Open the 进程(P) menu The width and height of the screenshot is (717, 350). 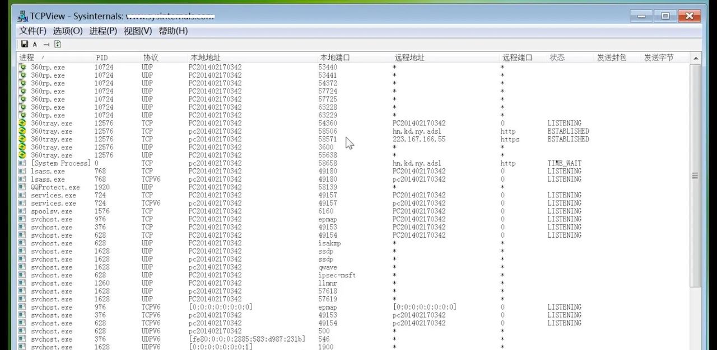103,31
